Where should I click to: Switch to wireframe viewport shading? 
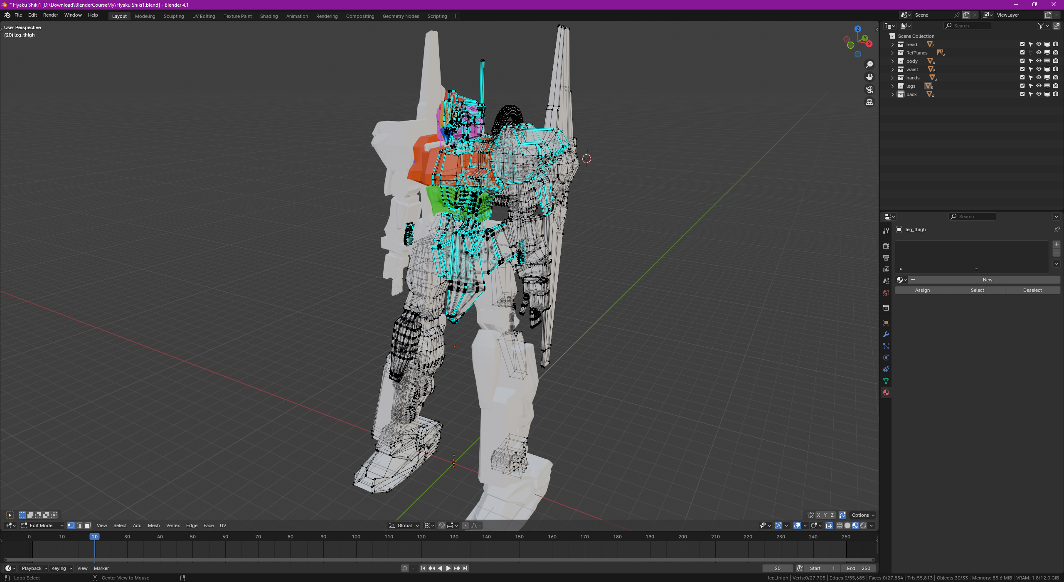click(x=839, y=525)
